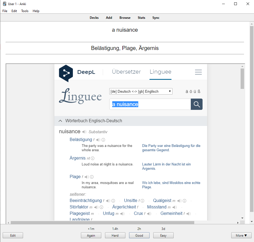This screenshot has height=242, width=254.
Task: Open the Edit menu in menu bar
Action: tap(14, 11)
